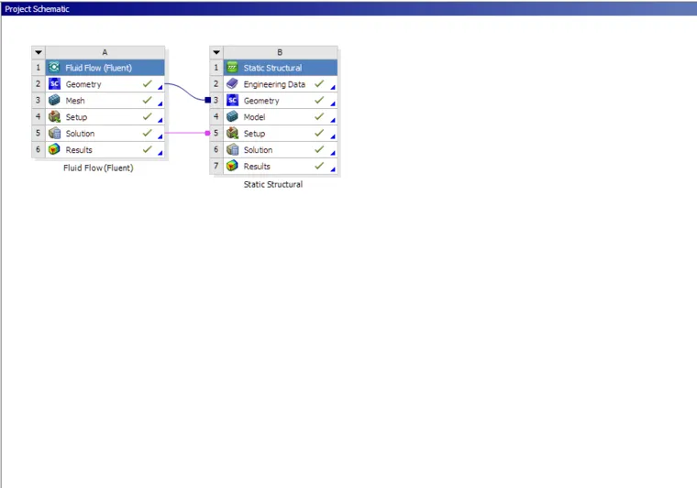Screen dimensions: 697x488
Task: Click row number 7 in system B
Action: [x=216, y=166]
